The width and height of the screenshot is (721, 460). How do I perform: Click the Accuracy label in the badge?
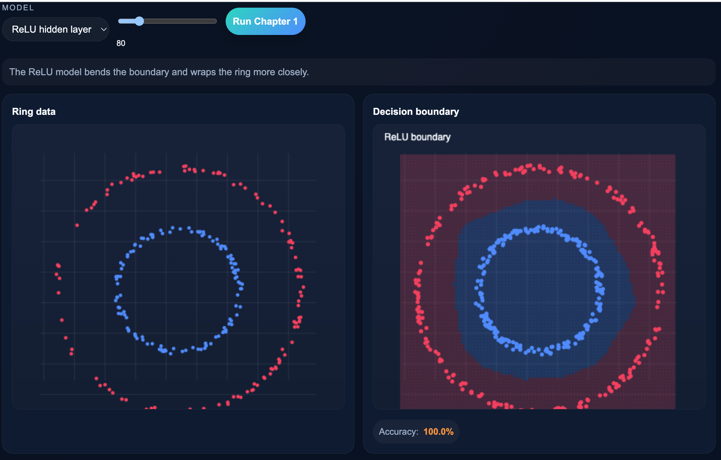coord(398,432)
